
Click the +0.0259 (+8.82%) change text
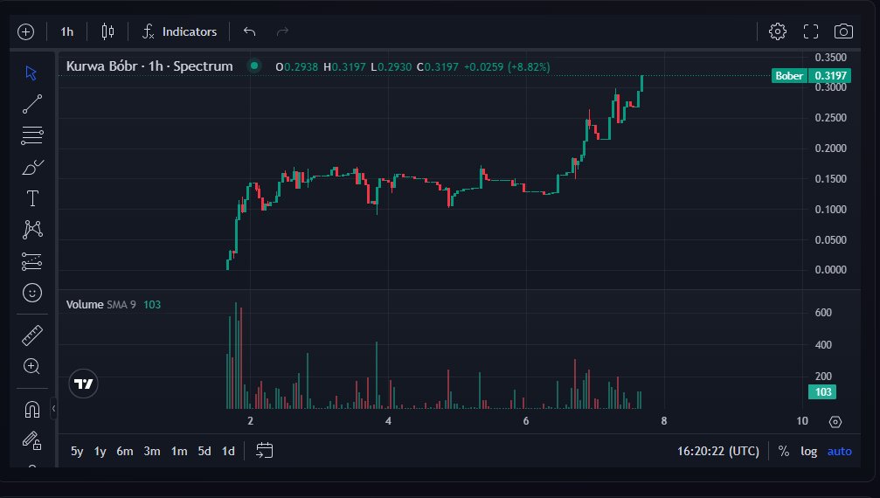[x=507, y=66]
